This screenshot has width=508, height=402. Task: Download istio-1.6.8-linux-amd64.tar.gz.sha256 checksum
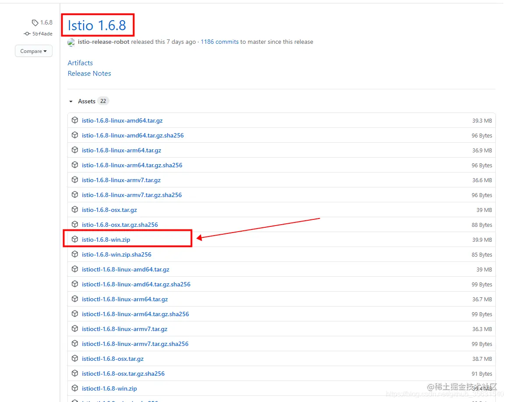pyautogui.click(x=133, y=135)
